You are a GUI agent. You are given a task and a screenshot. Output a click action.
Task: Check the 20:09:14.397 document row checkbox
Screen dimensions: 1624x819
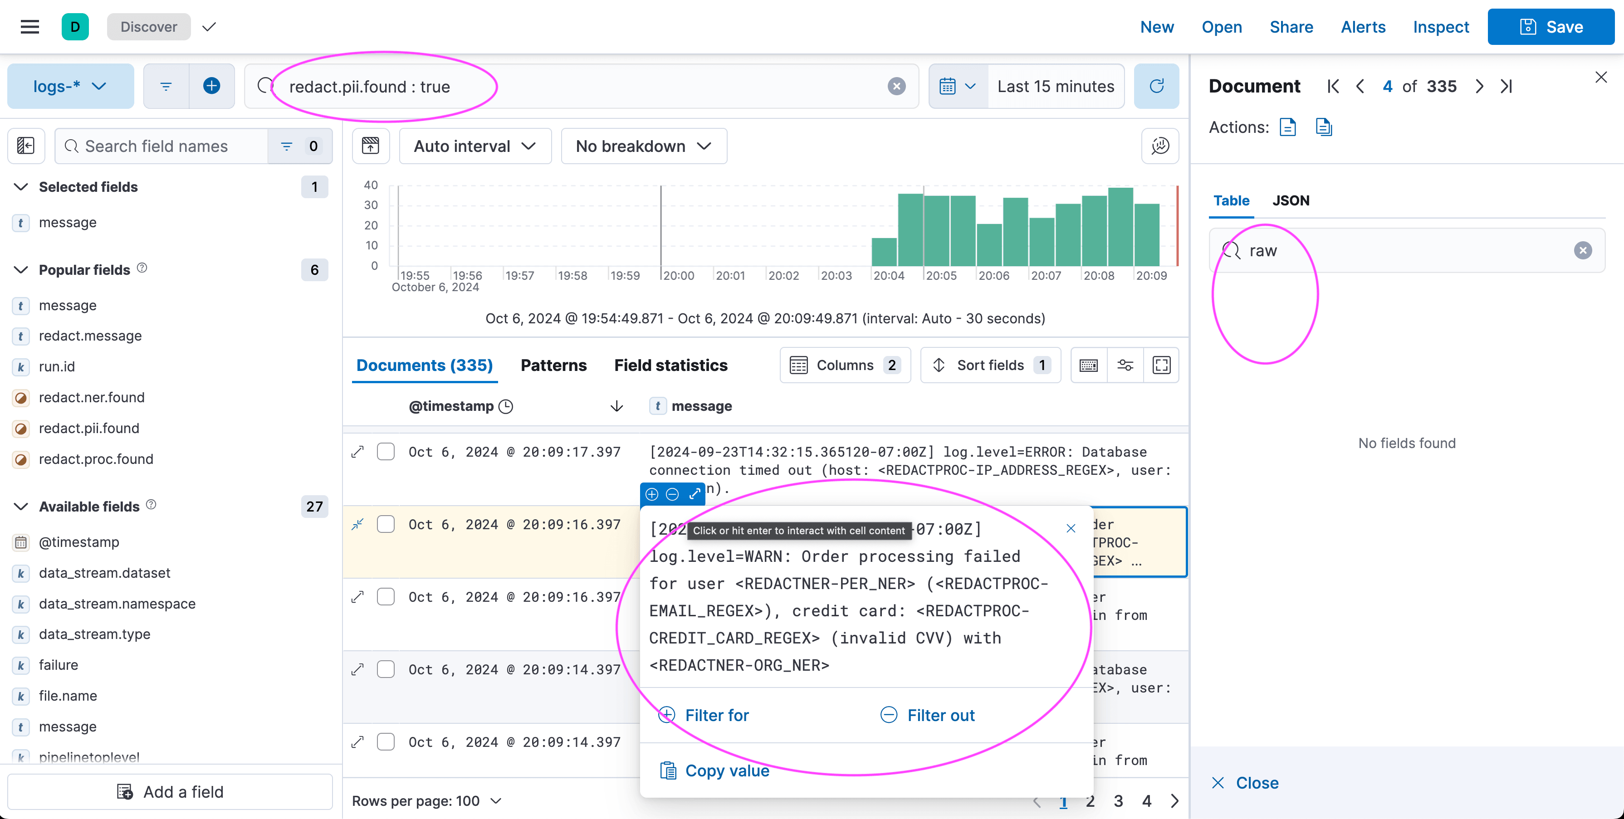point(386,669)
